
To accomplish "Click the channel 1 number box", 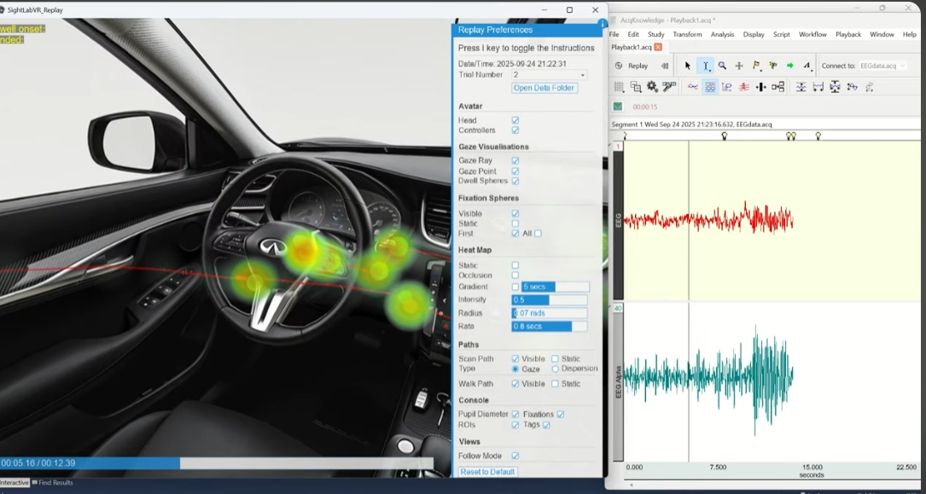I will click(x=618, y=147).
